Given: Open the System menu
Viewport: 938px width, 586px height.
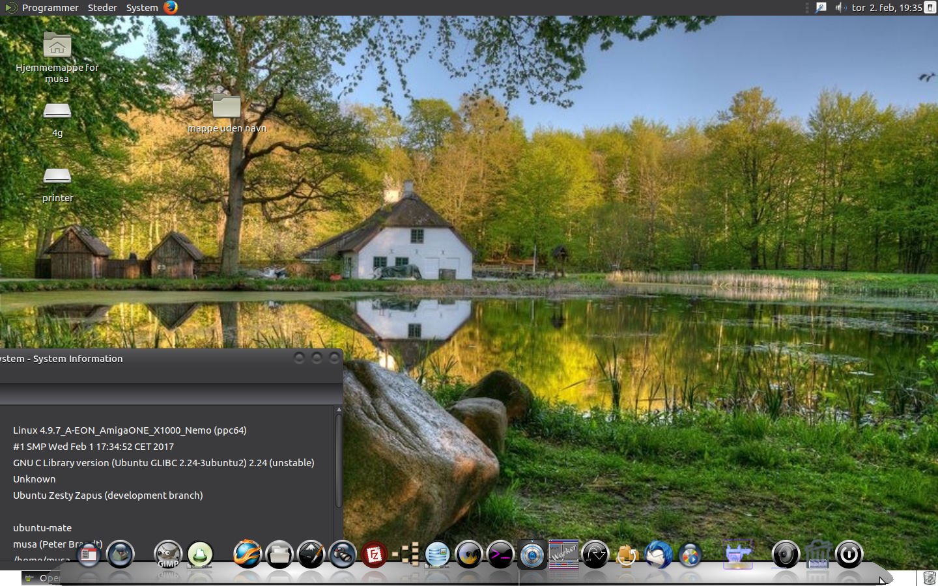Looking at the screenshot, I should click(x=142, y=8).
